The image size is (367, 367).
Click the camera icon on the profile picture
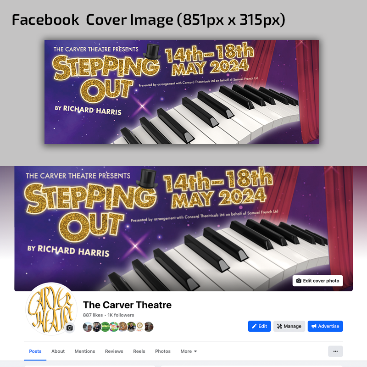tap(70, 328)
